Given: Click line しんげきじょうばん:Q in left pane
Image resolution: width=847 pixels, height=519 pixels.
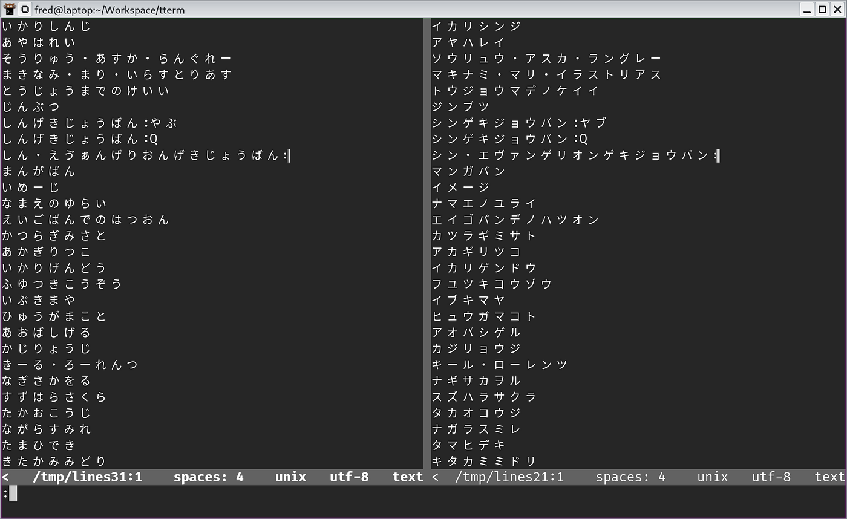Looking at the screenshot, I should (x=80, y=139).
